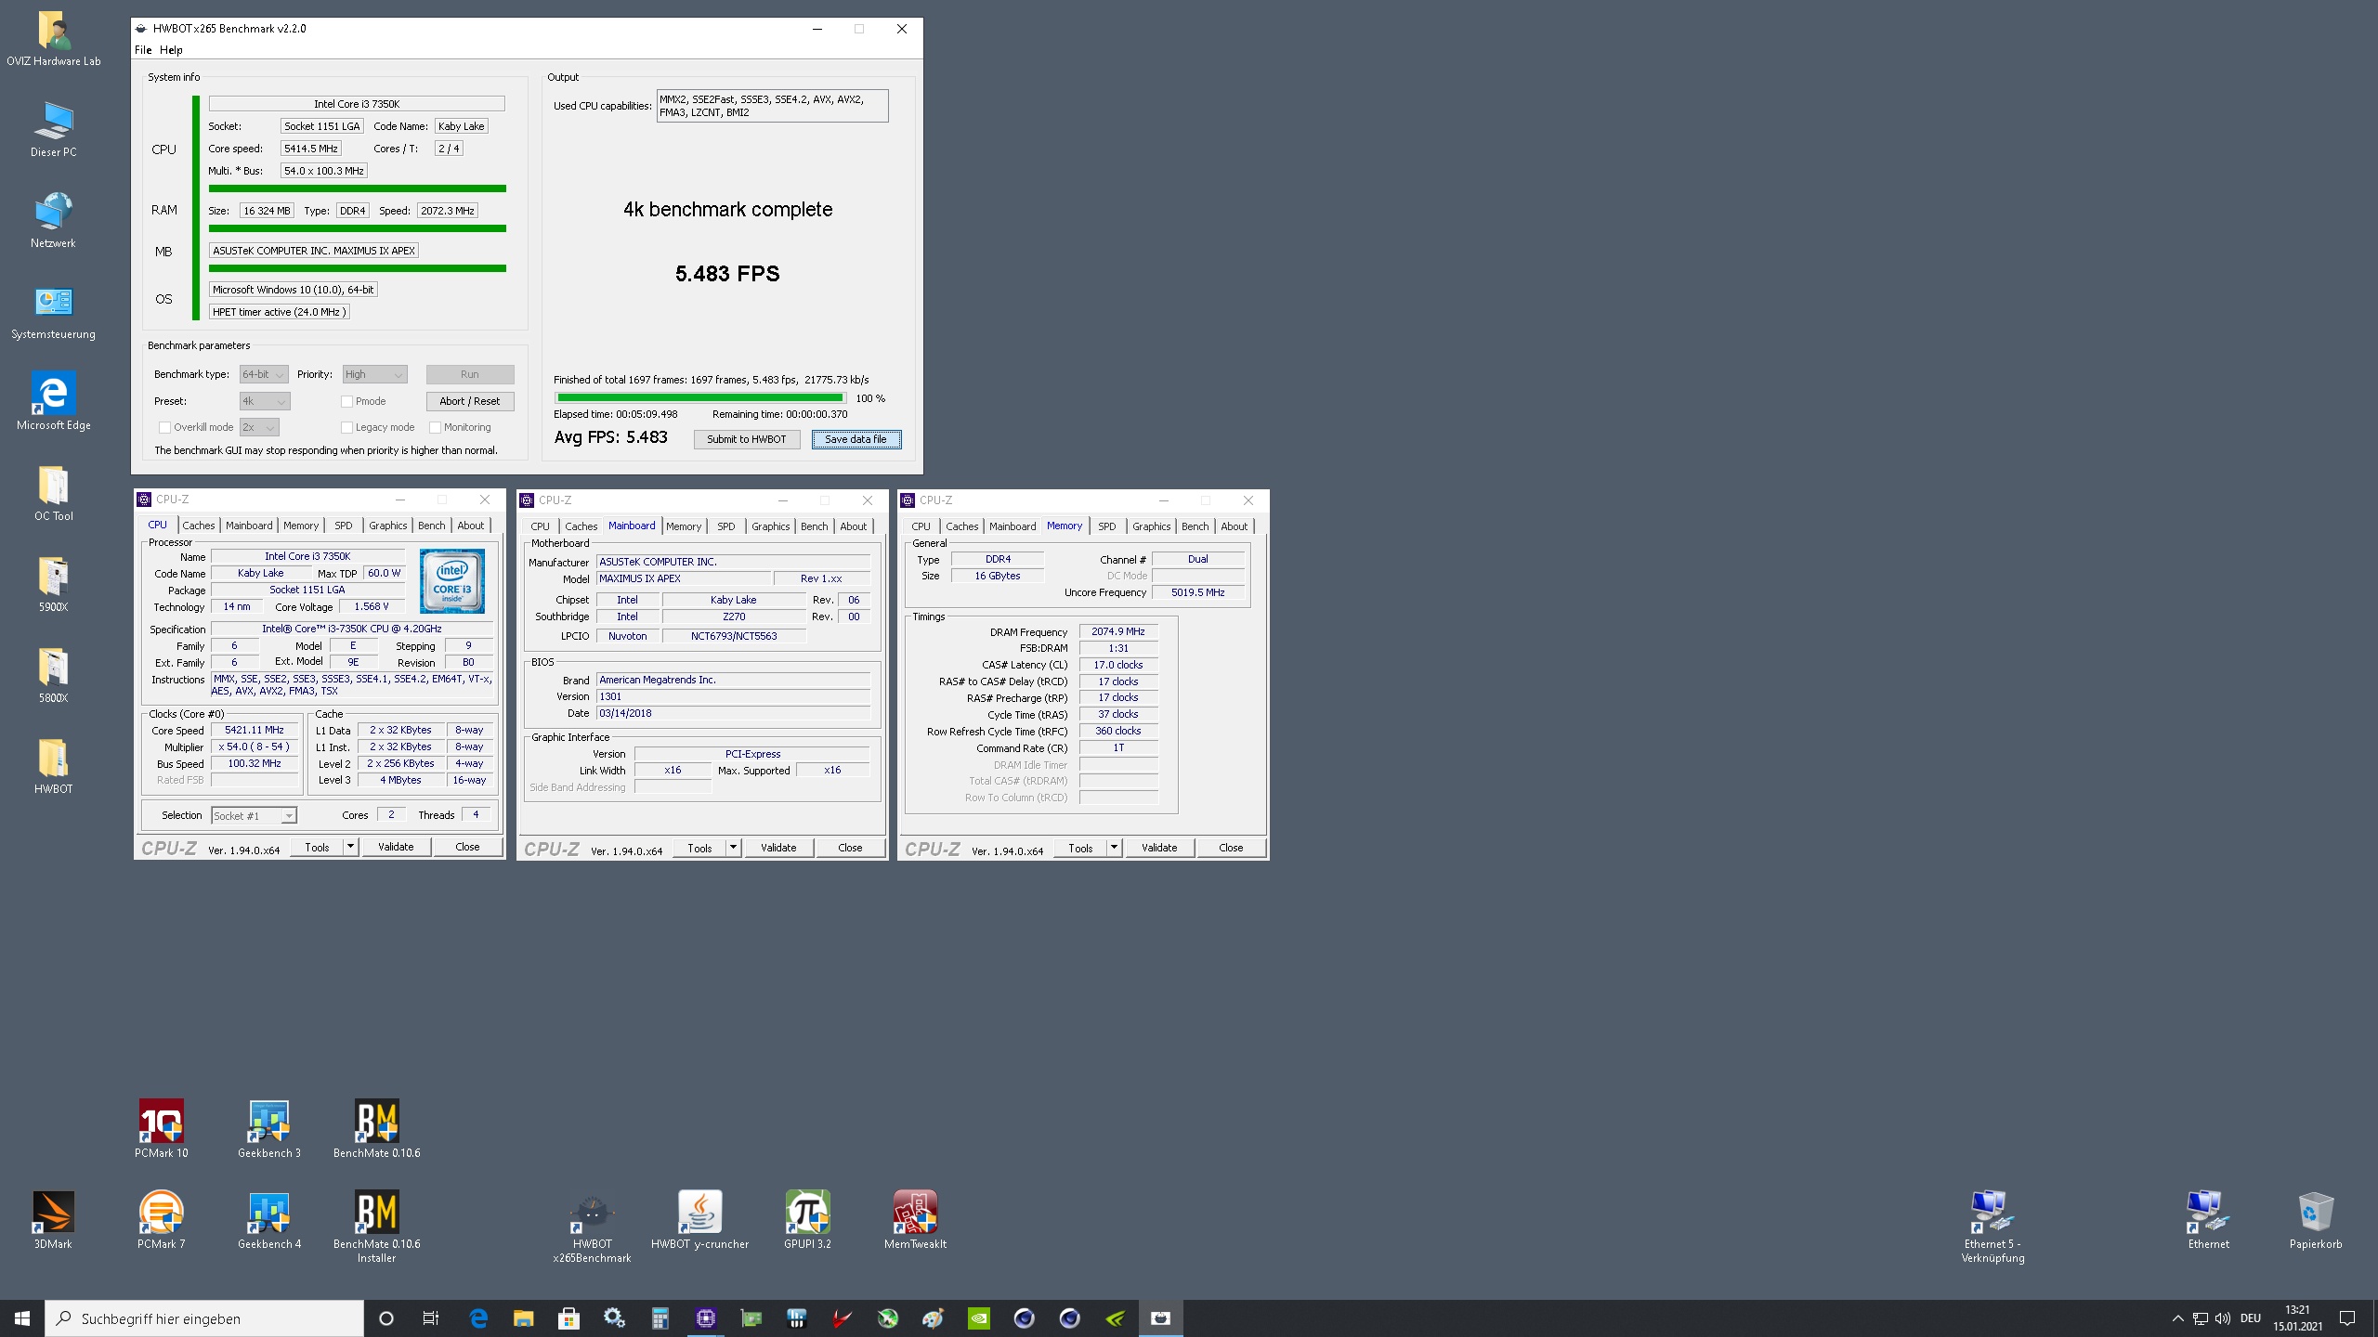Open Task View from the taskbar

click(431, 1318)
